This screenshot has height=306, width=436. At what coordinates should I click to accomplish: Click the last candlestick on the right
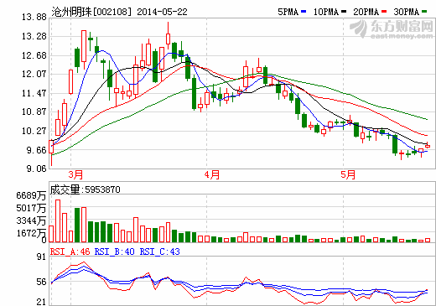[428, 146]
